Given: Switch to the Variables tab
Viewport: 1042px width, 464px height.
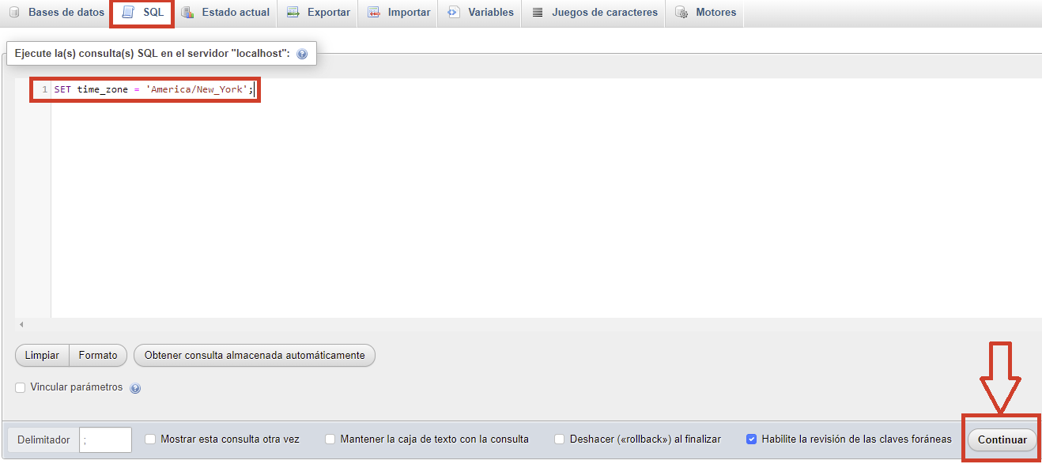Looking at the screenshot, I should pyautogui.click(x=480, y=13).
